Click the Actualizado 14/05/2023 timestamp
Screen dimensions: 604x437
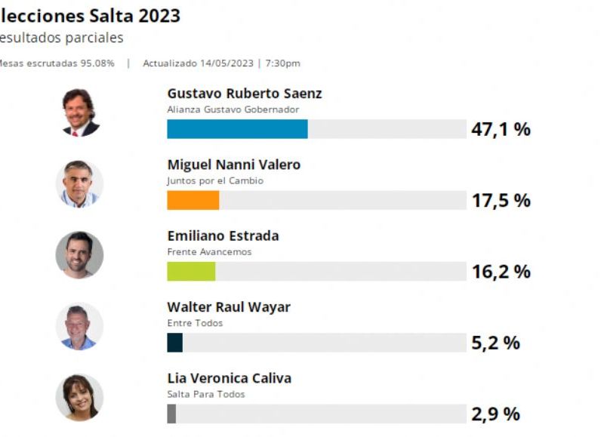tap(198, 63)
